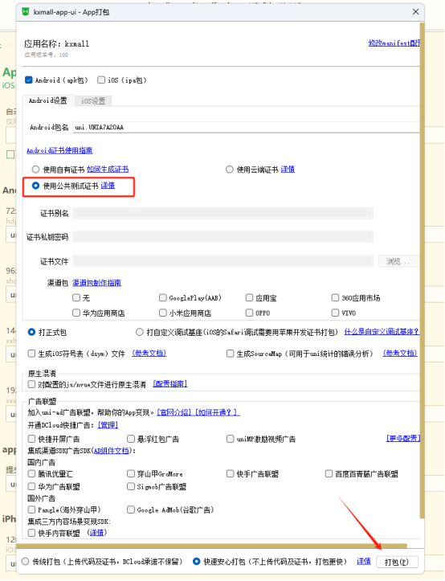The width and height of the screenshot is (445, 581).
Task: Click the vertical scrollbar on dialog
Action: (x=422, y=271)
